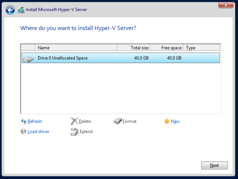Sort by the Free space column header
The width and height of the screenshot is (238, 179).
(167, 48)
